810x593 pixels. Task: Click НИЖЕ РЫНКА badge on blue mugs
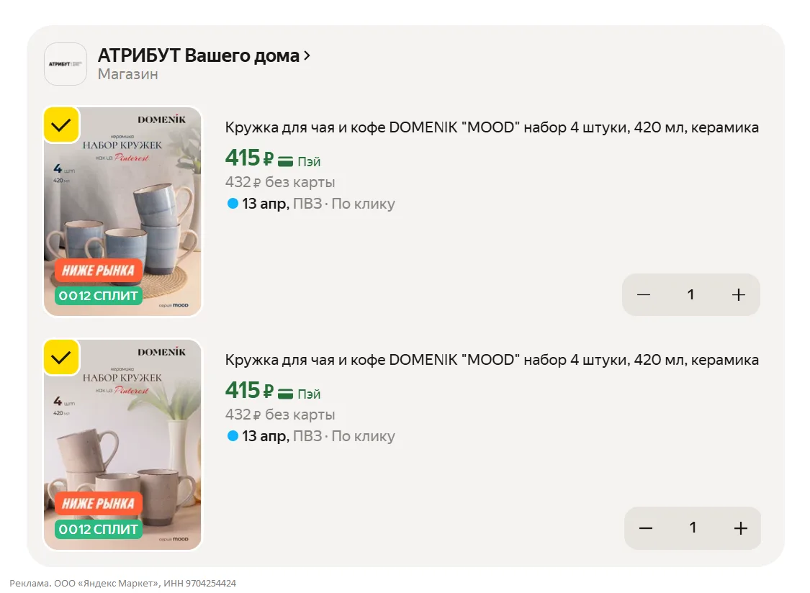pos(99,271)
